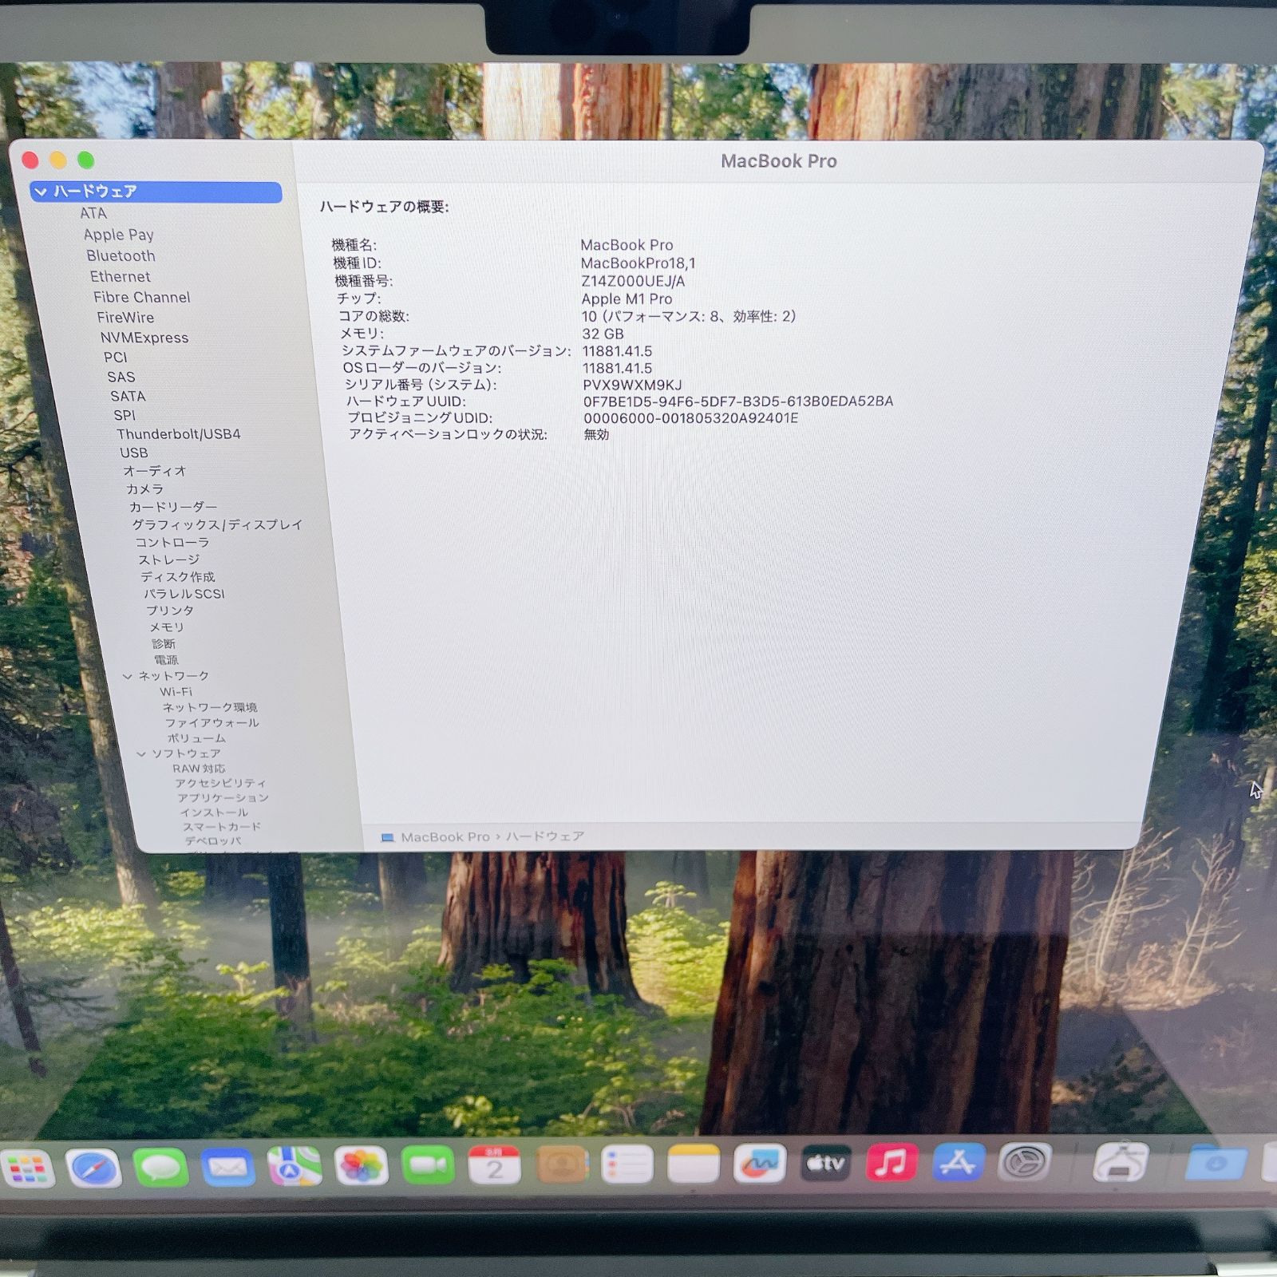Click the memory value 32 GB
Viewport: 1277px width, 1277px height.
[x=603, y=334]
